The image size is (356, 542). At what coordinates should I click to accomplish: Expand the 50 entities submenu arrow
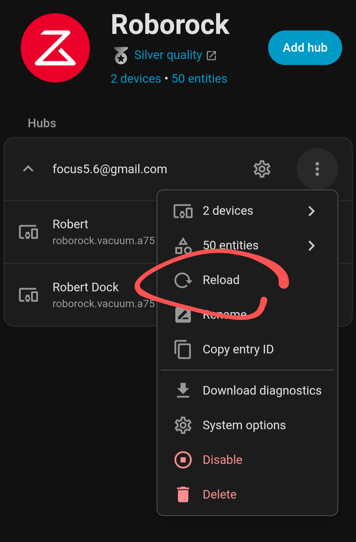[311, 246]
